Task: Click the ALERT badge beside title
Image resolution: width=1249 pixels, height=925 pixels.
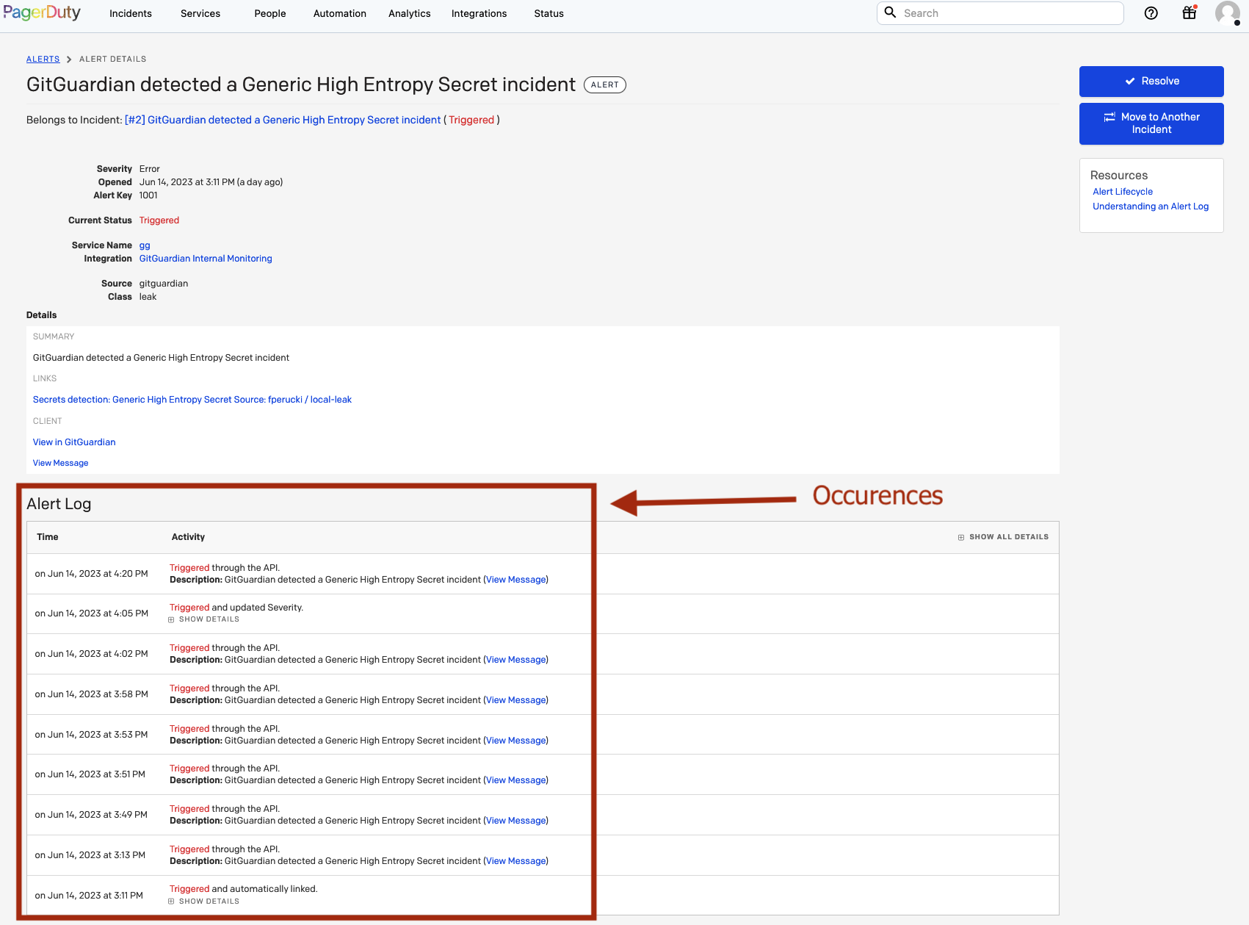Action: click(x=604, y=84)
